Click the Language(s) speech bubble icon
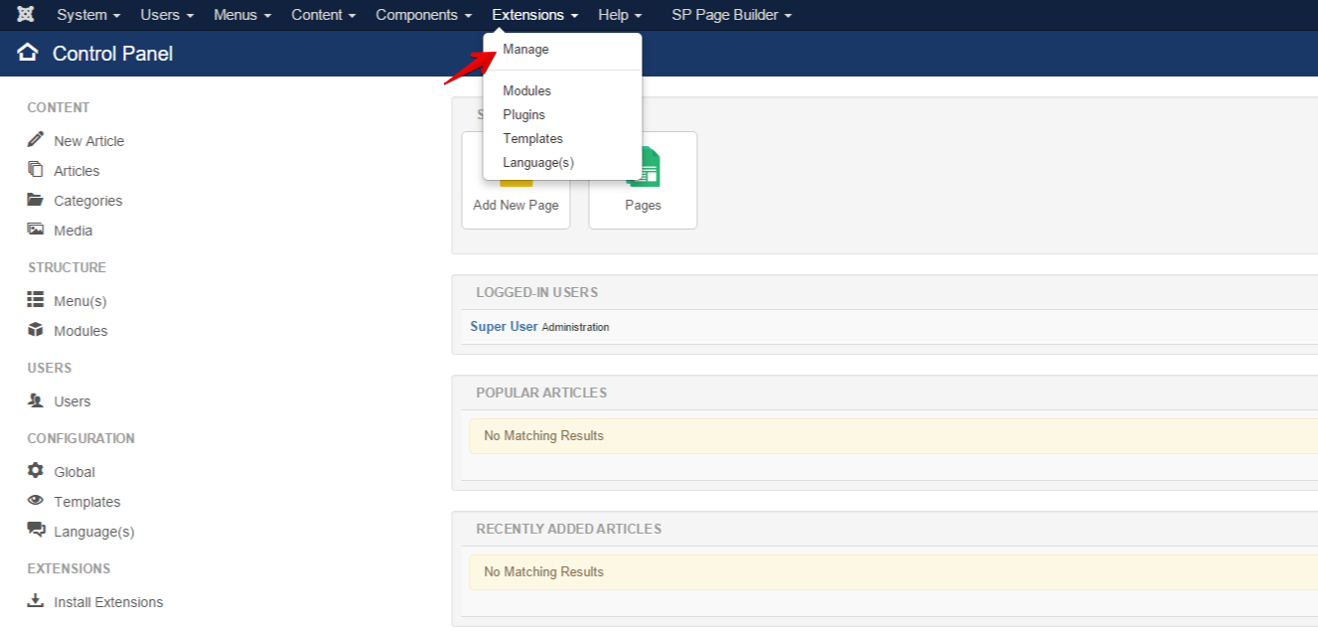The width and height of the screenshot is (1318, 631). coord(36,531)
